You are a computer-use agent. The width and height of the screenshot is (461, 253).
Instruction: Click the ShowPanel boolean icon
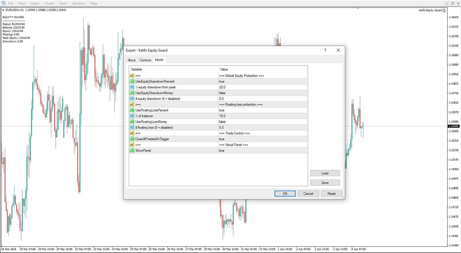[x=132, y=151]
